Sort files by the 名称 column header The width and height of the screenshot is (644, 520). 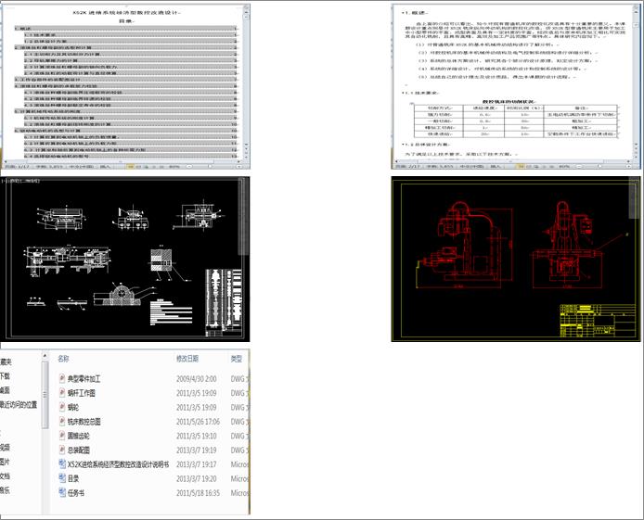point(63,359)
